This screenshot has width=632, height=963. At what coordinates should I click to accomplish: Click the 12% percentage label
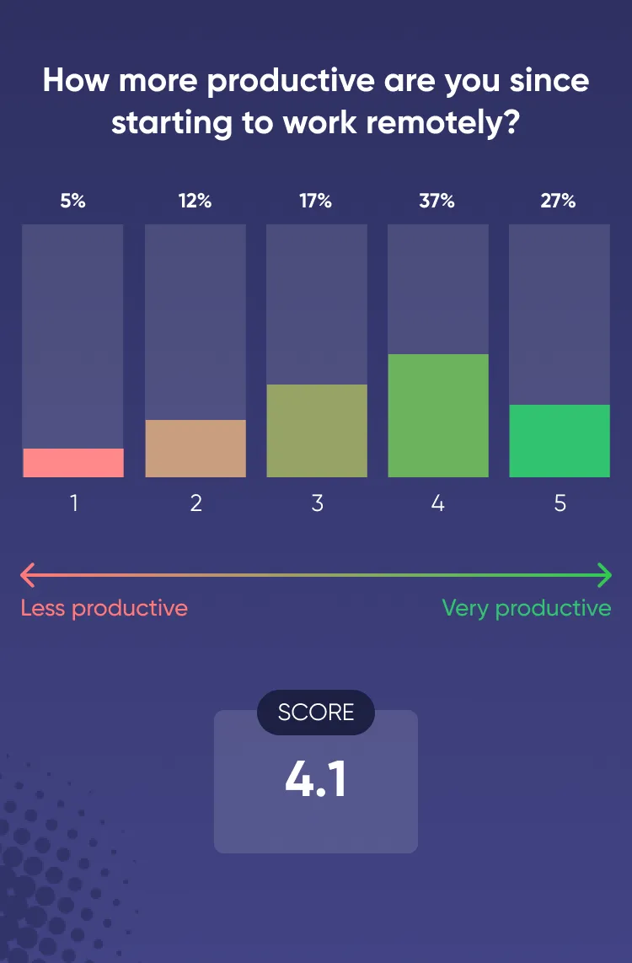coord(195,201)
